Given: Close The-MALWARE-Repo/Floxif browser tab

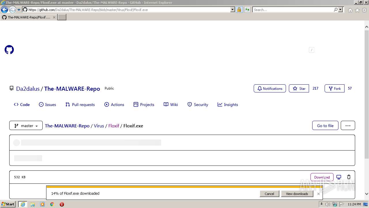Looking at the screenshot, I should click(x=54, y=17).
